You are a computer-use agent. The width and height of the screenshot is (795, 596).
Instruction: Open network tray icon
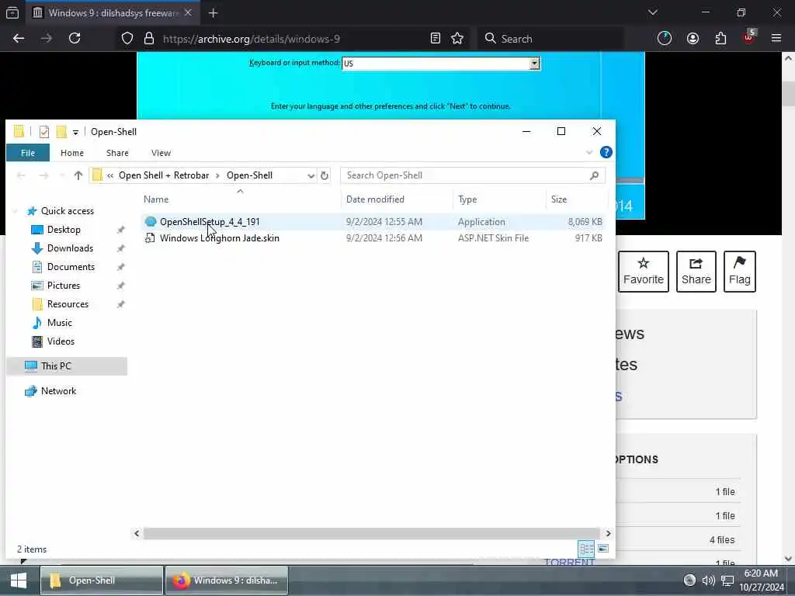(x=727, y=580)
